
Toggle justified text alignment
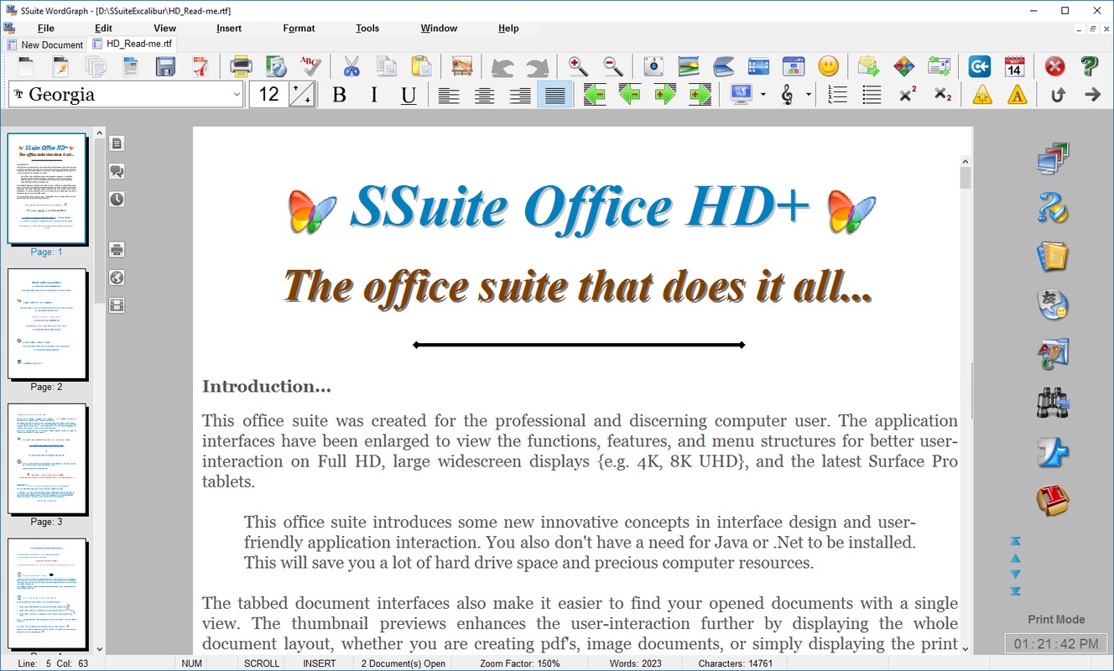point(554,95)
